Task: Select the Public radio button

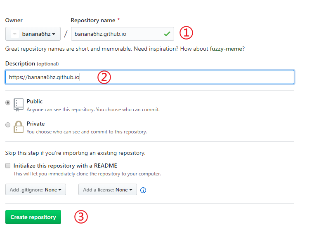Action: 8,103
